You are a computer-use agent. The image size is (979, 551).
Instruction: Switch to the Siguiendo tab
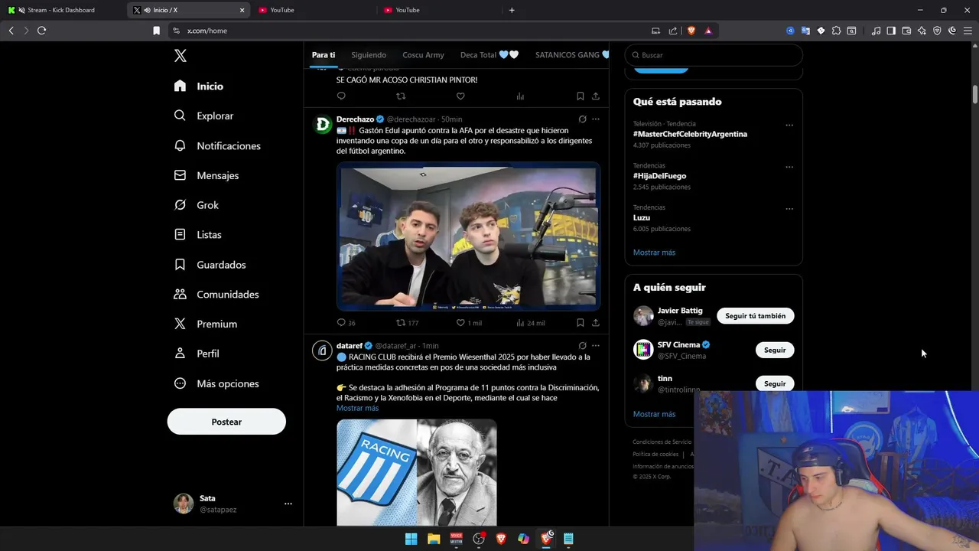369,55
